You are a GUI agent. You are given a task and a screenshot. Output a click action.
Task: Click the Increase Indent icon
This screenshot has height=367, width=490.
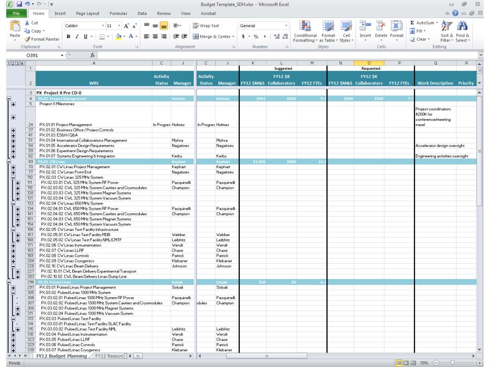(x=184, y=36)
